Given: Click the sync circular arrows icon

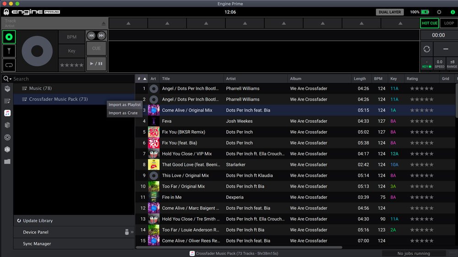Looking at the screenshot, I should pyautogui.click(x=427, y=49).
